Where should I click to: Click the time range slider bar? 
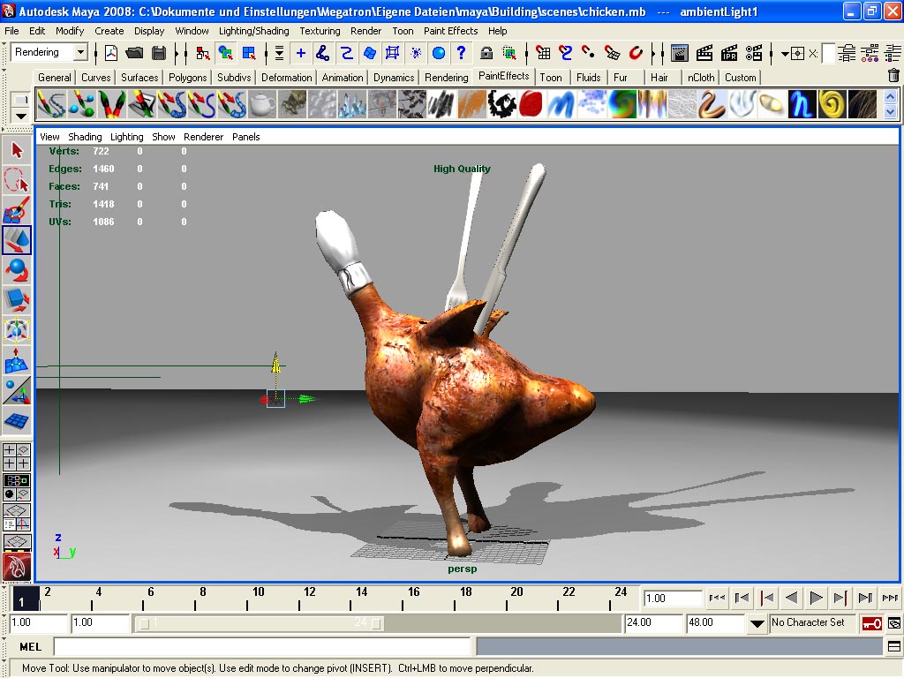[x=260, y=623]
